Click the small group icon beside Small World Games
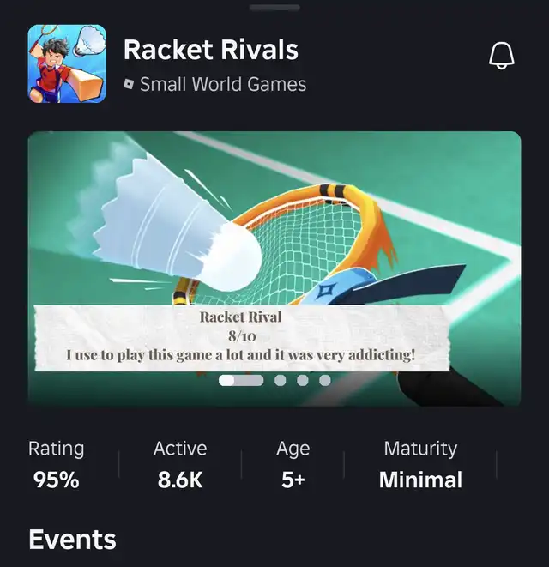This screenshot has height=567, width=549. (x=129, y=85)
